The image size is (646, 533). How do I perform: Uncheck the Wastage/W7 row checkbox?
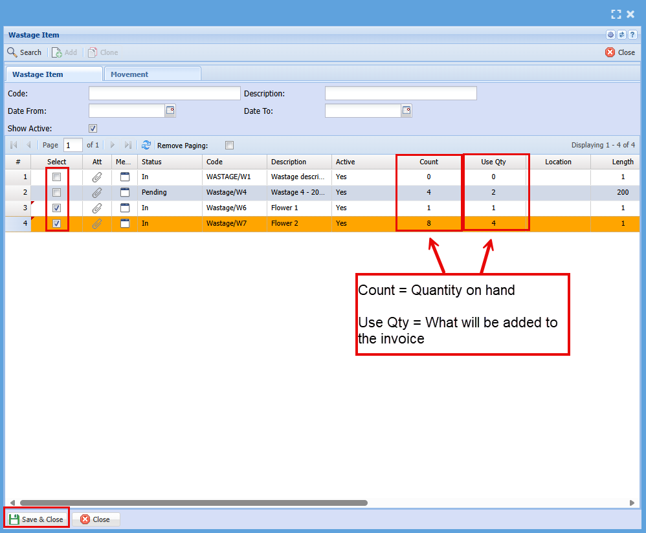tap(56, 224)
